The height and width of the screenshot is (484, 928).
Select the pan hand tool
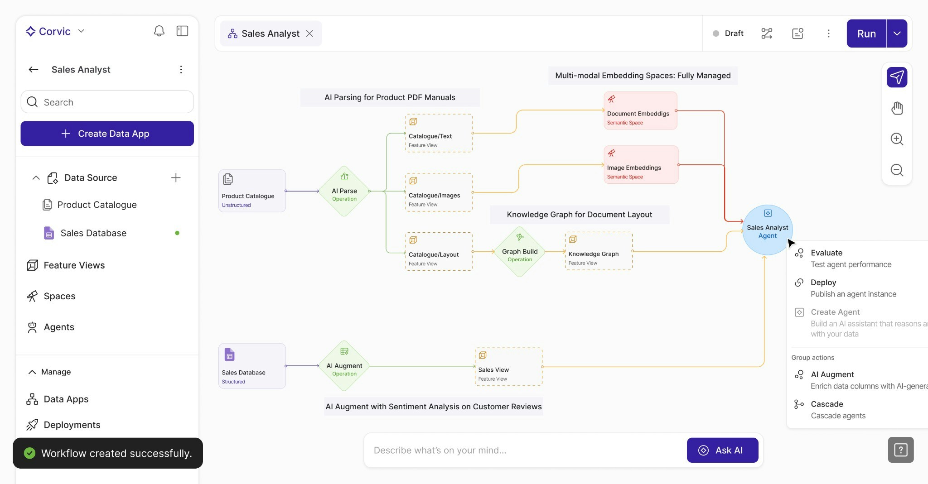click(x=897, y=108)
